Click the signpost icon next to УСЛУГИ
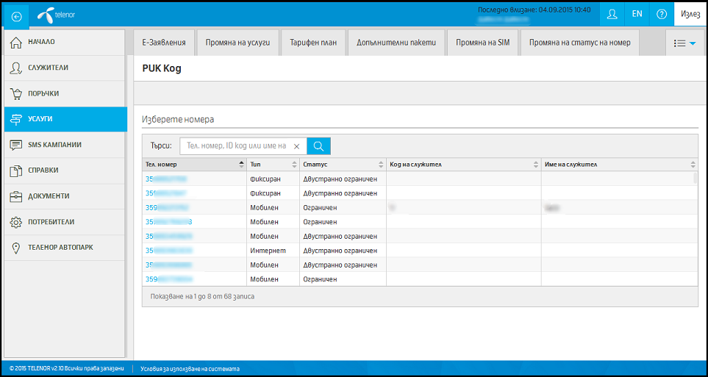Viewport: 708px width, 377px height. 15,119
